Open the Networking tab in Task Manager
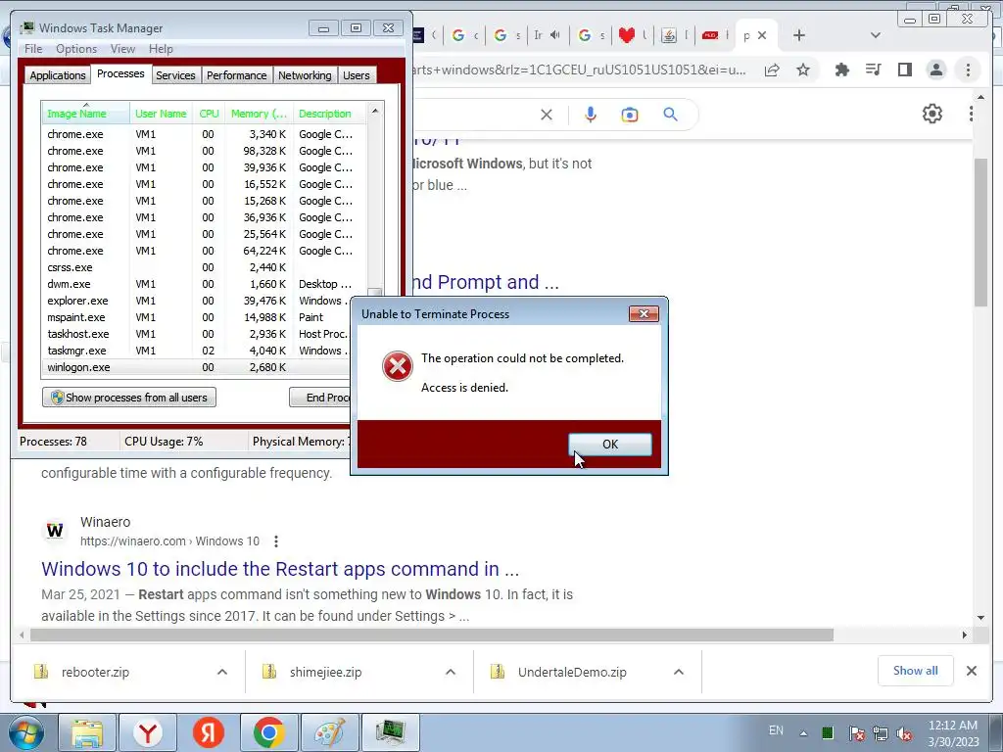This screenshot has height=752, width=1003. click(305, 75)
